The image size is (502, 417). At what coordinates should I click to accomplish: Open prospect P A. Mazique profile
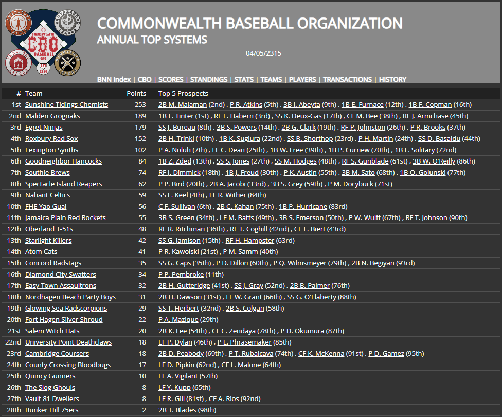178,319
